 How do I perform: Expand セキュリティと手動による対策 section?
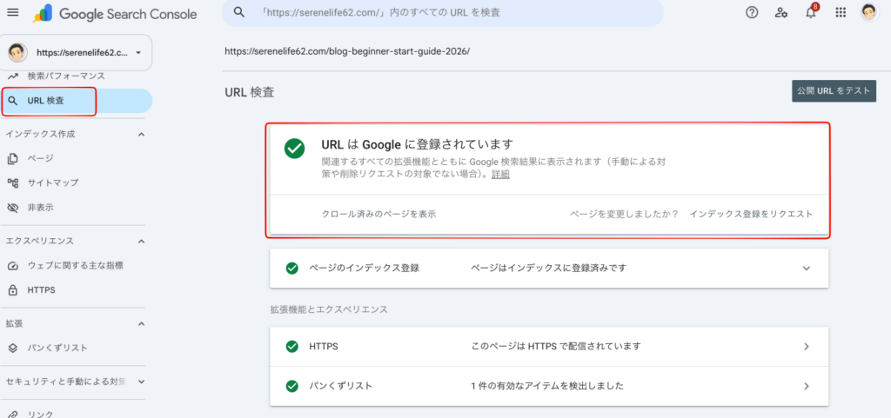(x=142, y=382)
